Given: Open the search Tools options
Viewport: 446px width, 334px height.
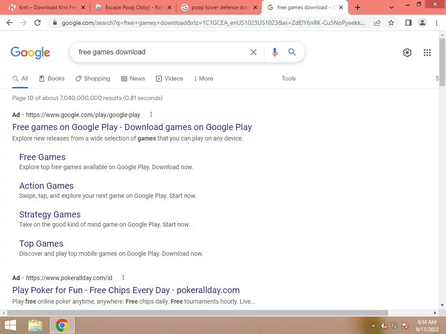Looking at the screenshot, I should [288, 79].
